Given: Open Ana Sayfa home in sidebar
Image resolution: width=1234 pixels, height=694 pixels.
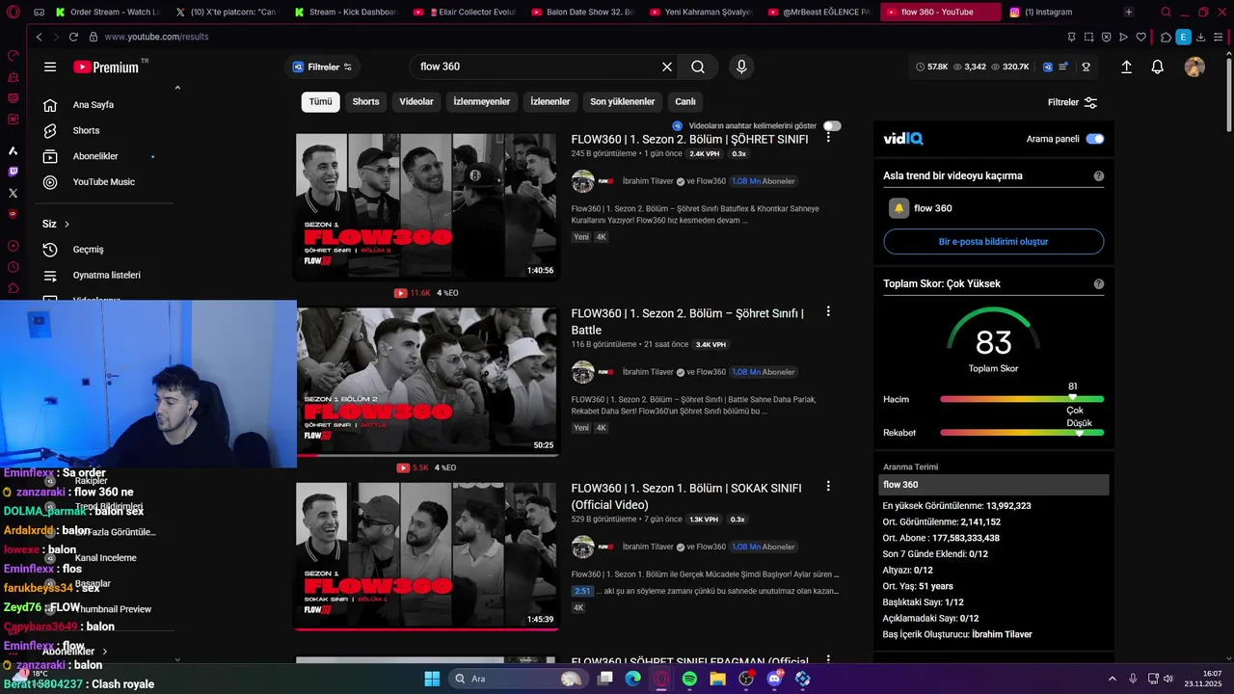Looking at the screenshot, I should pyautogui.click(x=93, y=104).
